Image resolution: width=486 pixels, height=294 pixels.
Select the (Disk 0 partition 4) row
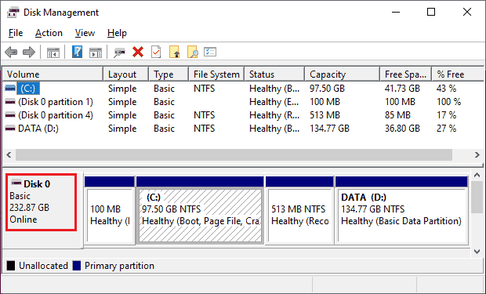click(243, 115)
